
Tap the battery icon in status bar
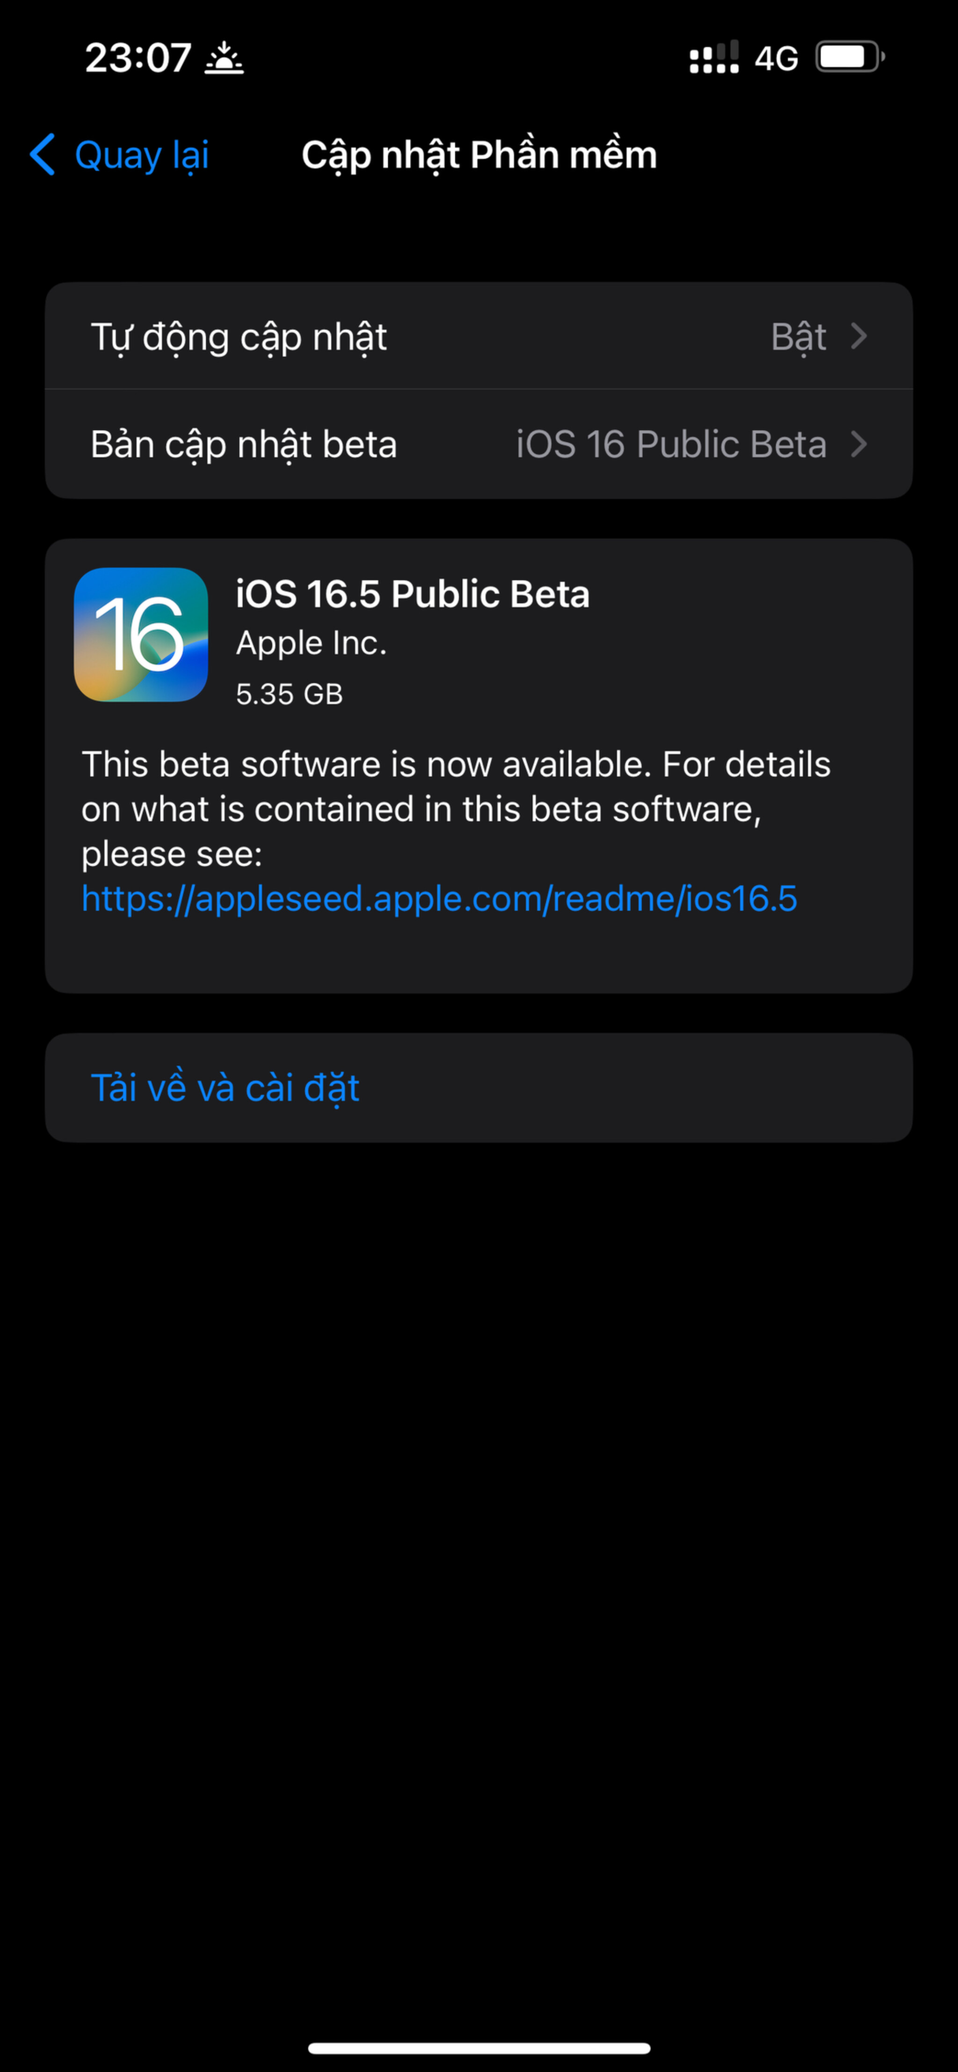(x=849, y=57)
